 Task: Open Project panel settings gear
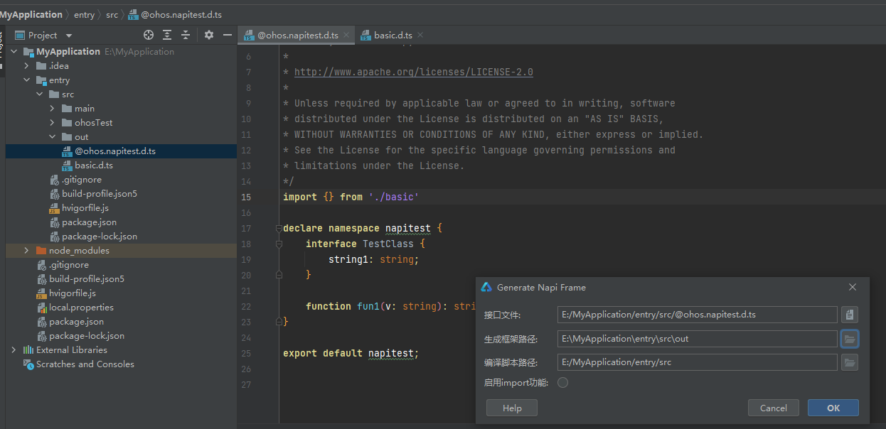[x=209, y=35]
